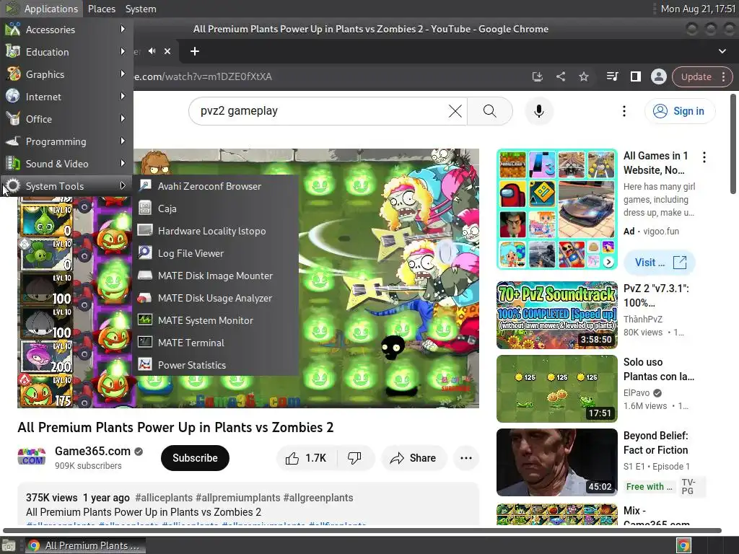Open the Places menu
This screenshot has height=554, width=739.
pyautogui.click(x=101, y=9)
